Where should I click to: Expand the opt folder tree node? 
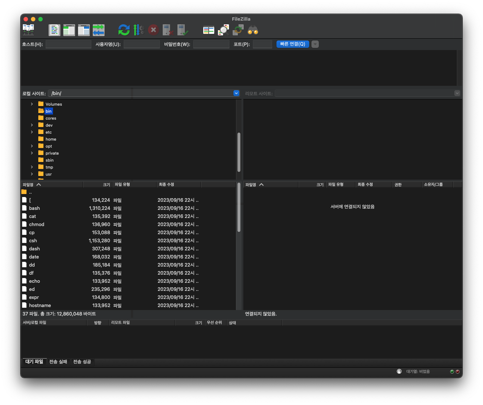(x=32, y=146)
